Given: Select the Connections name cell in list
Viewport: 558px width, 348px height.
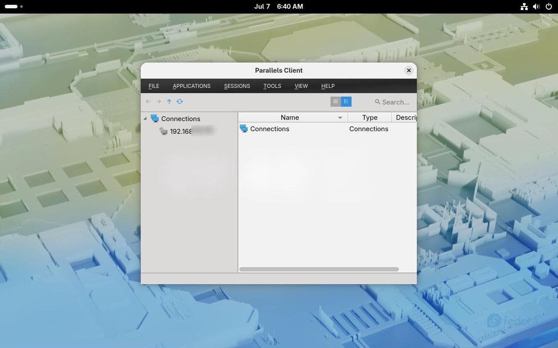Looking at the screenshot, I should [270, 129].
